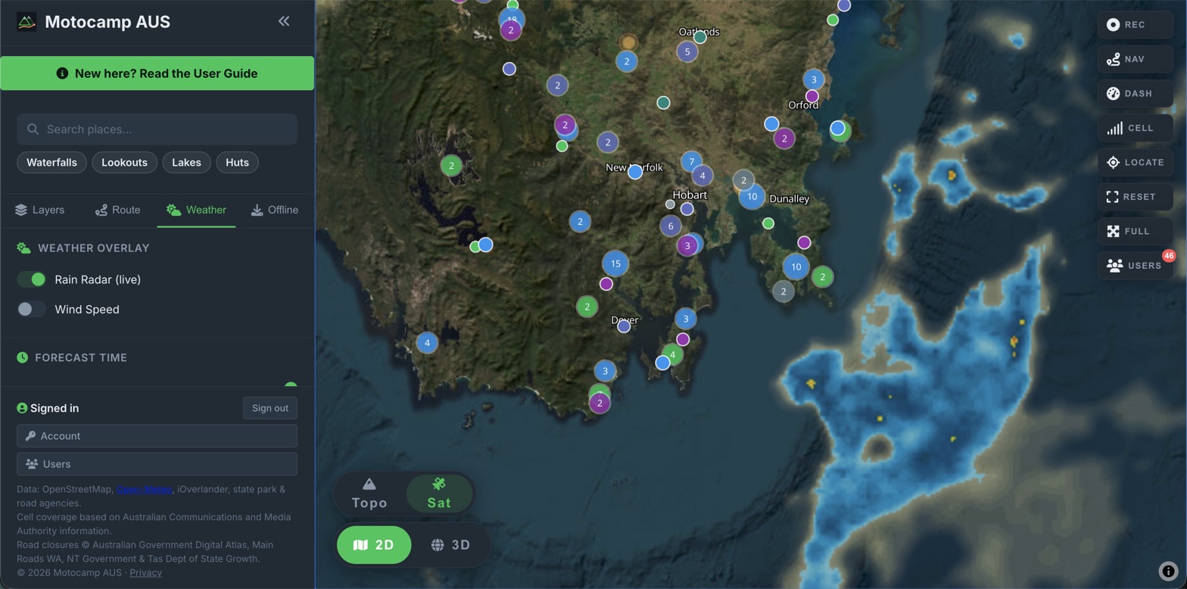
Task: Click the Lakes filter chip
Action: [186, 162]
